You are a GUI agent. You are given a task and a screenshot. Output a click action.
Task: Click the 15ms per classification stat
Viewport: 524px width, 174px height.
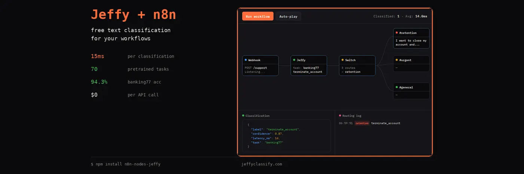click(x=132, y=56)
